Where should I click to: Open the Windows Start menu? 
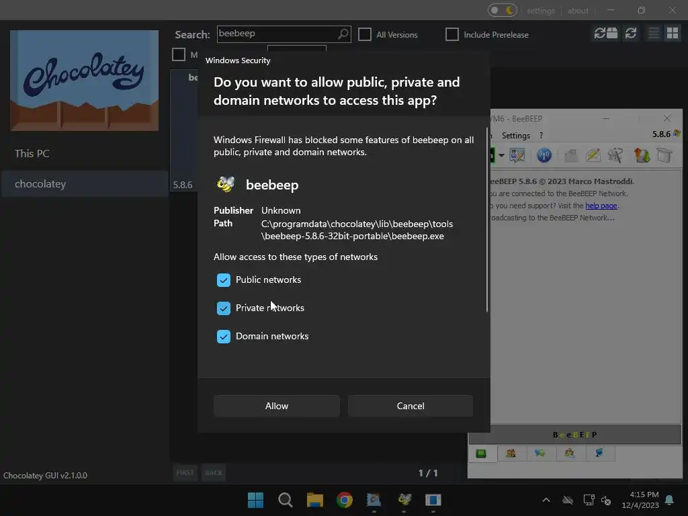pos(255,500)
